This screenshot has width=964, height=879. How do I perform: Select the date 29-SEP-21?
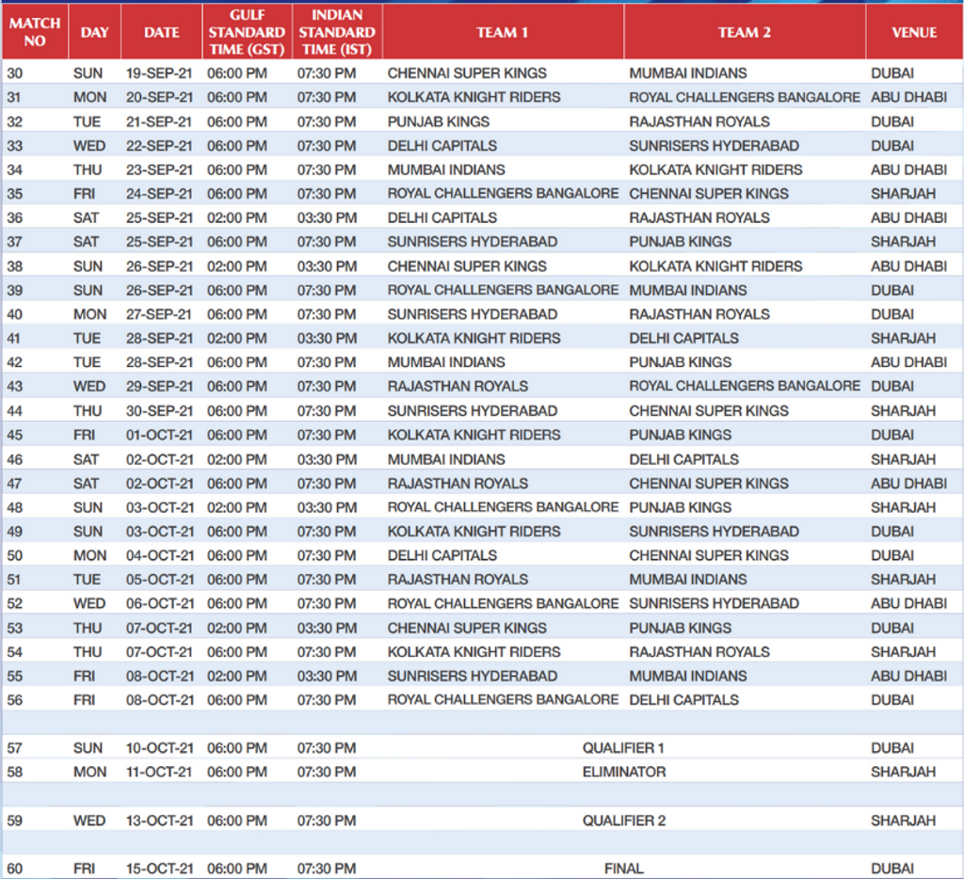159,386
